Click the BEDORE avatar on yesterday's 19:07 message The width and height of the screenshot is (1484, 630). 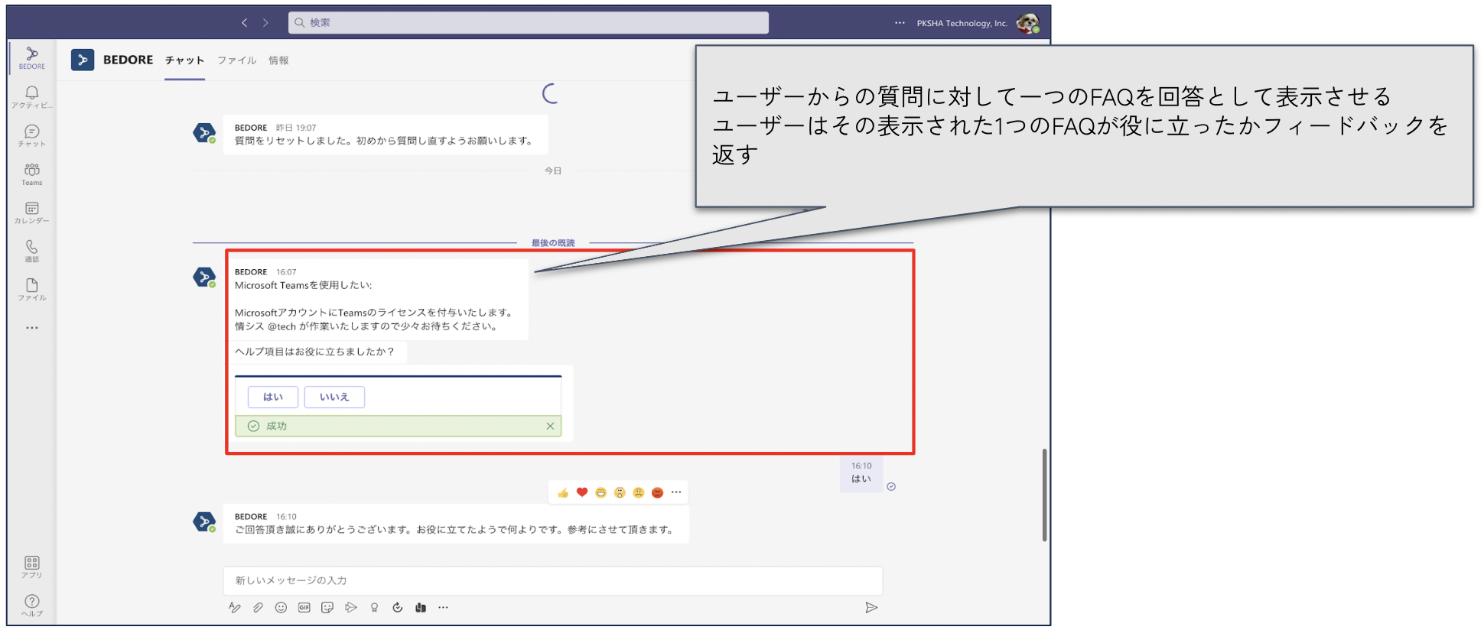pyautogui.click(x=204, y=133)
